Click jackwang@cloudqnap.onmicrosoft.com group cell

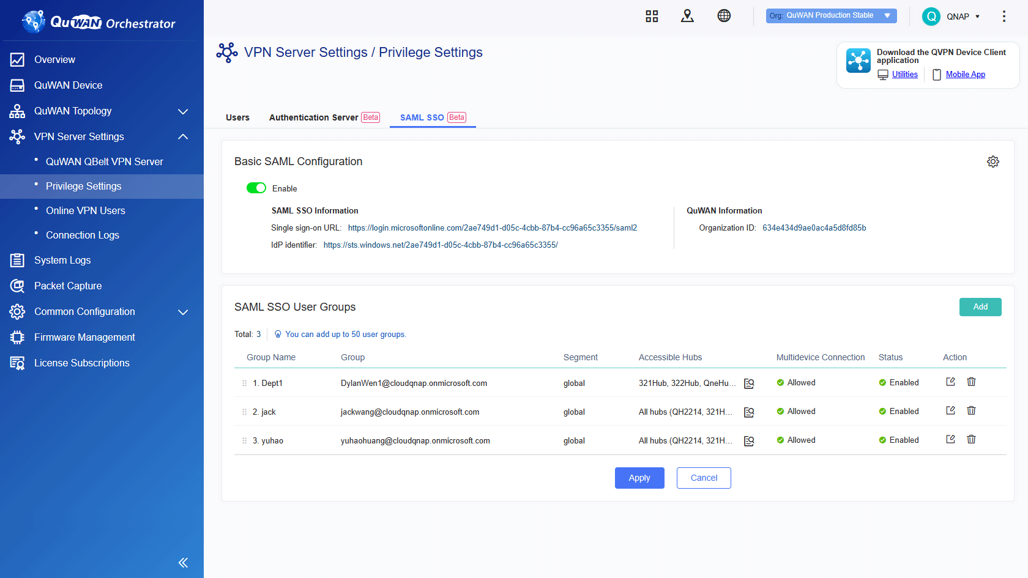point(410,412)
